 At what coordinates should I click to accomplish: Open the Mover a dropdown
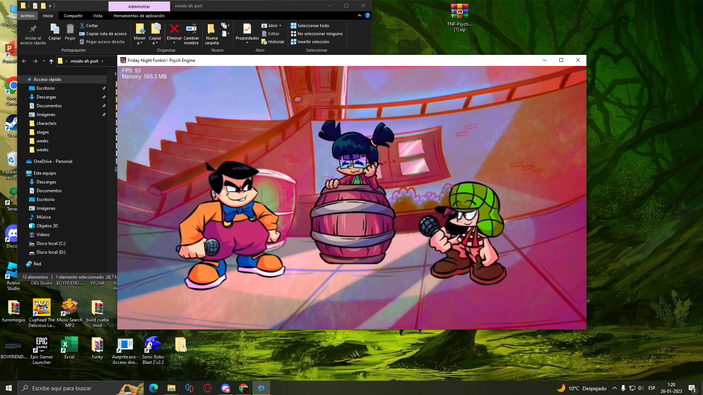point(139,43)
